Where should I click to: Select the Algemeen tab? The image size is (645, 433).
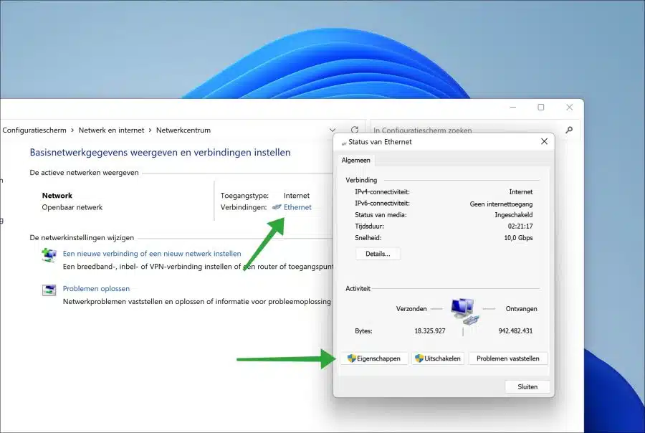click(x=355, y=161)
